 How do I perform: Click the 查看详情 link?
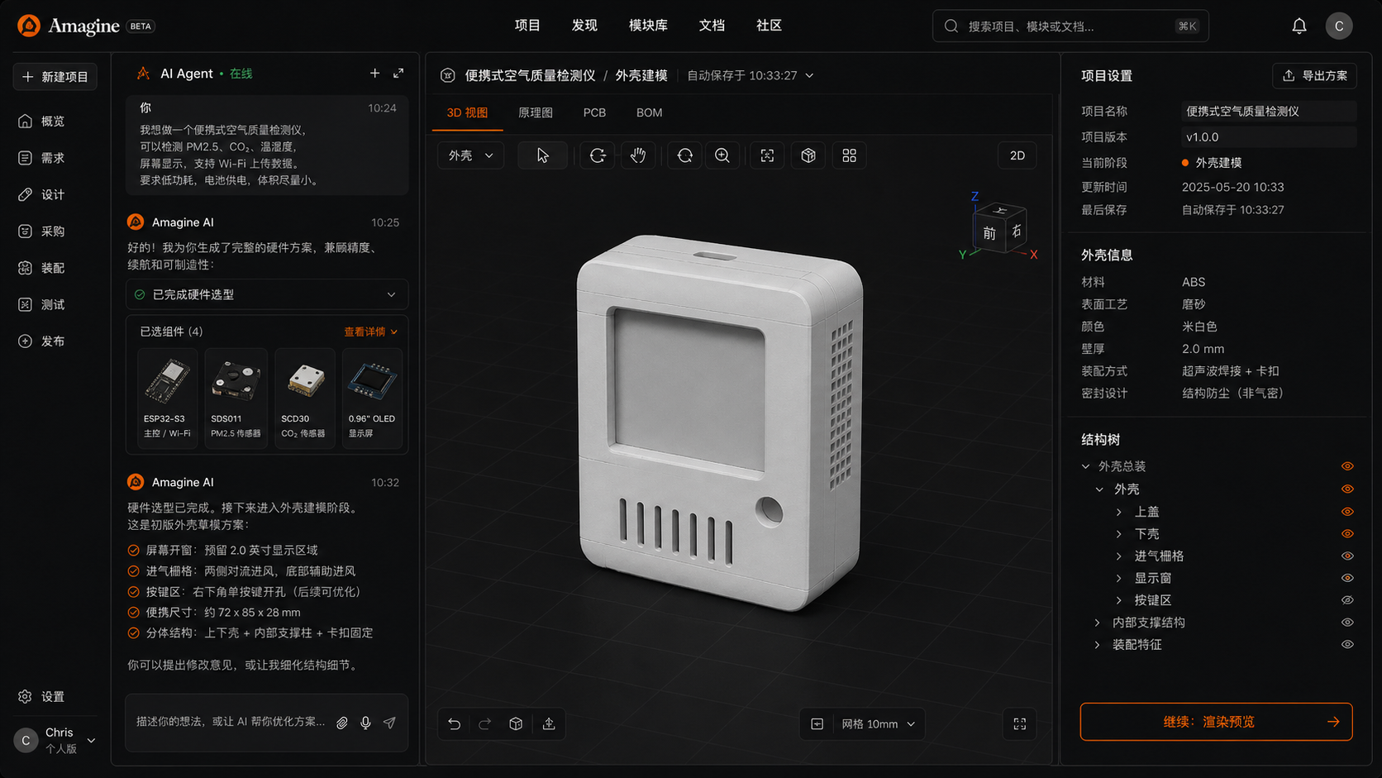(x=370, y=332)
